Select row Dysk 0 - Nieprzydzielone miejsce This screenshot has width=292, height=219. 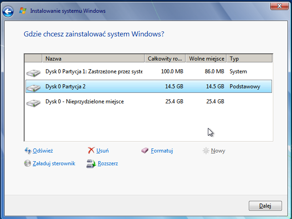click(x=149, y=102)
